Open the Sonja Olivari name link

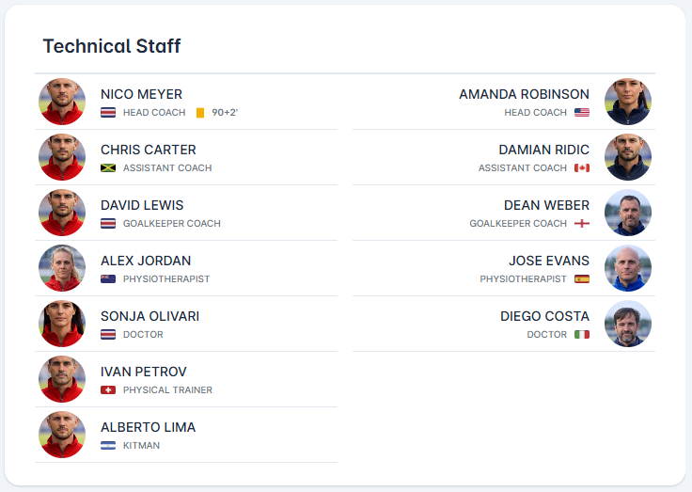(149, 316)
